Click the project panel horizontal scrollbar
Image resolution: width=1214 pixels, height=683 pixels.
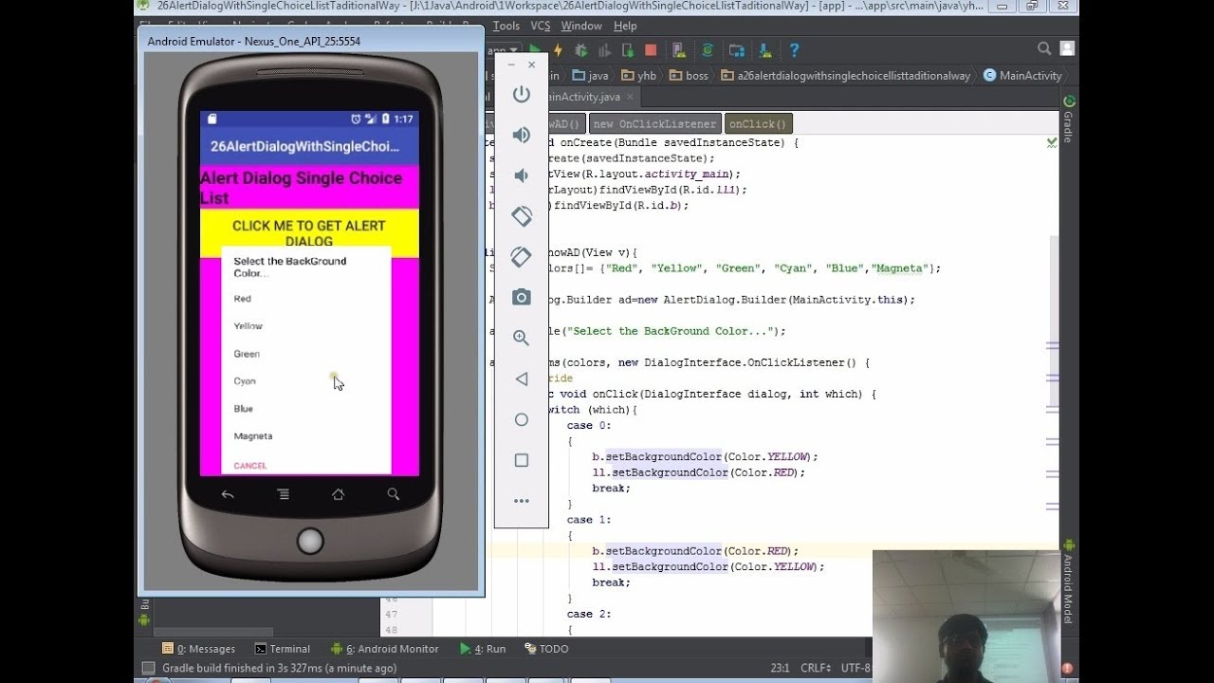pos(212,632)
